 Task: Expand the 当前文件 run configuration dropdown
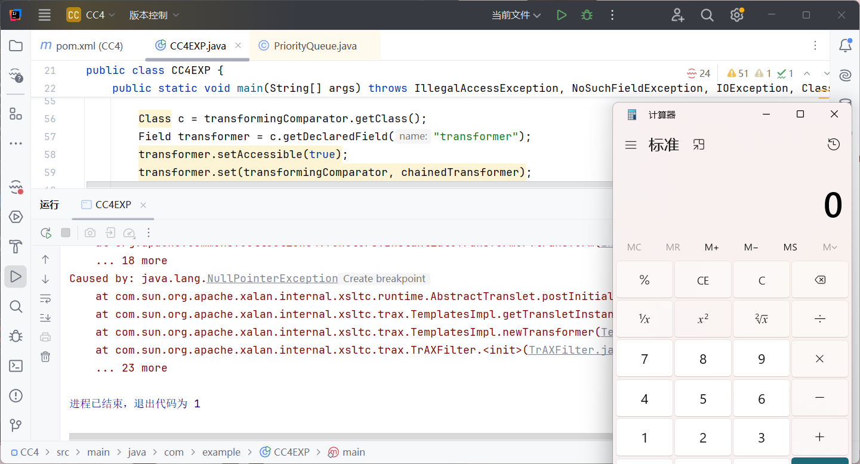(x=516, y=16)
